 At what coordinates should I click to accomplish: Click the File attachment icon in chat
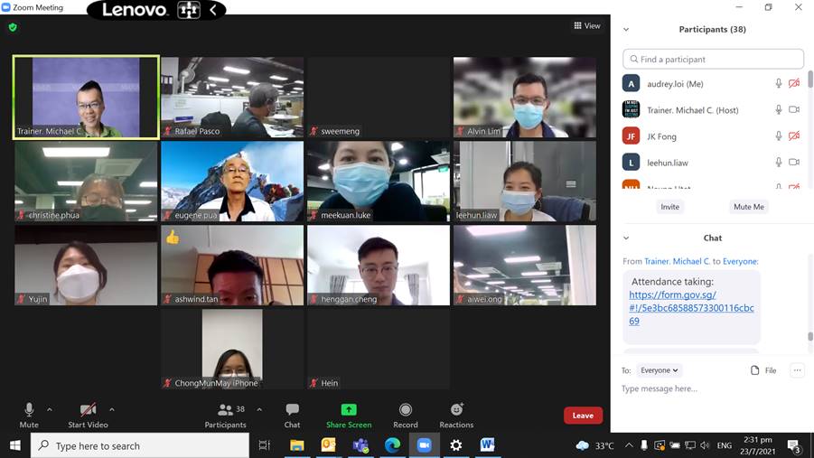(x=754, y=370)
